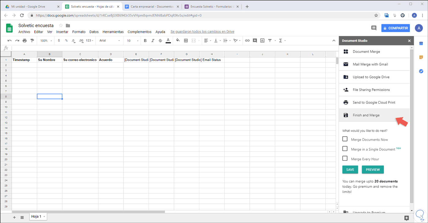Pick a cell fill color bucket
428x223 pixels.
coord(178,41)
